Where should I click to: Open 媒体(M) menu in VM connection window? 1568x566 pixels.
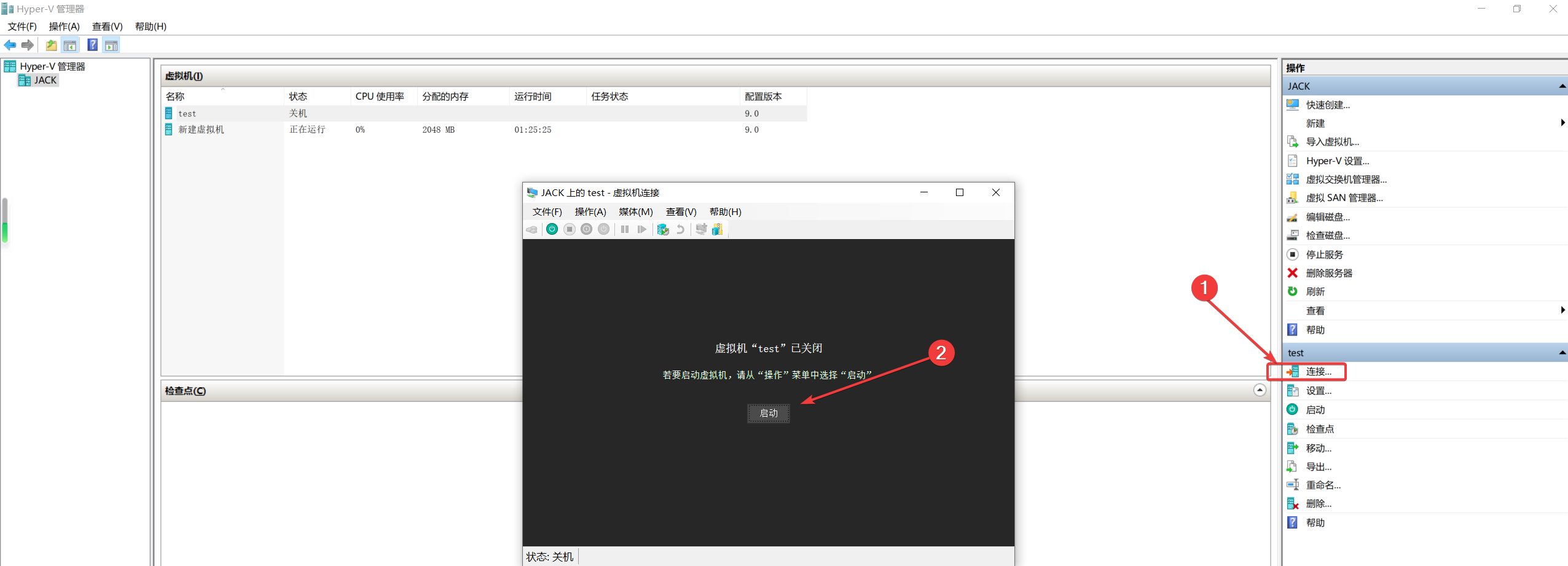(636, 212)
